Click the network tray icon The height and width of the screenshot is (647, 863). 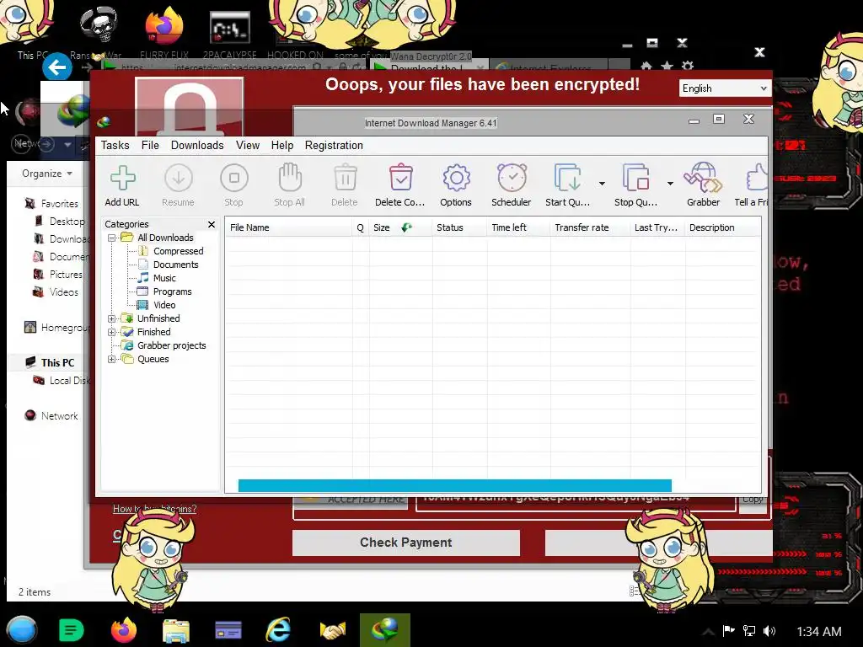[x=749, y=631]
